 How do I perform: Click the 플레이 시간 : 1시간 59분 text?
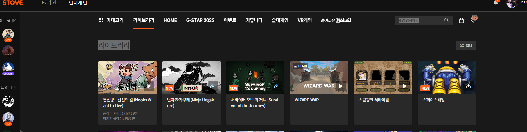[x=120, y=114]
